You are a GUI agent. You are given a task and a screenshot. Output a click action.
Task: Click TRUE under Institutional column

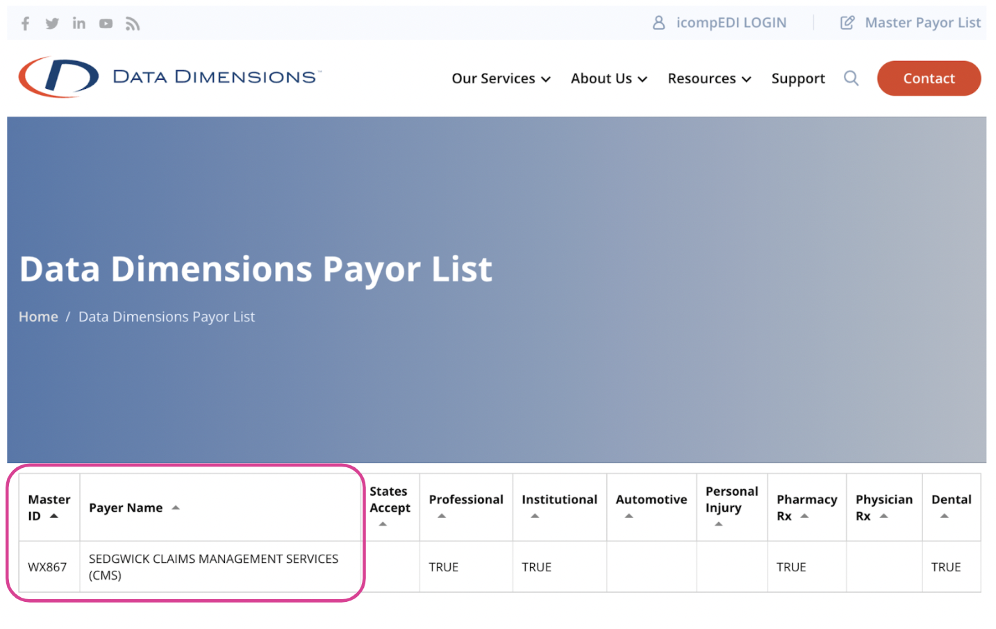tap(537, 567)
